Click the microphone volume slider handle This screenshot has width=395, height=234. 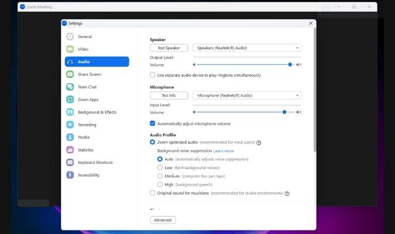[x=284, y=112]
